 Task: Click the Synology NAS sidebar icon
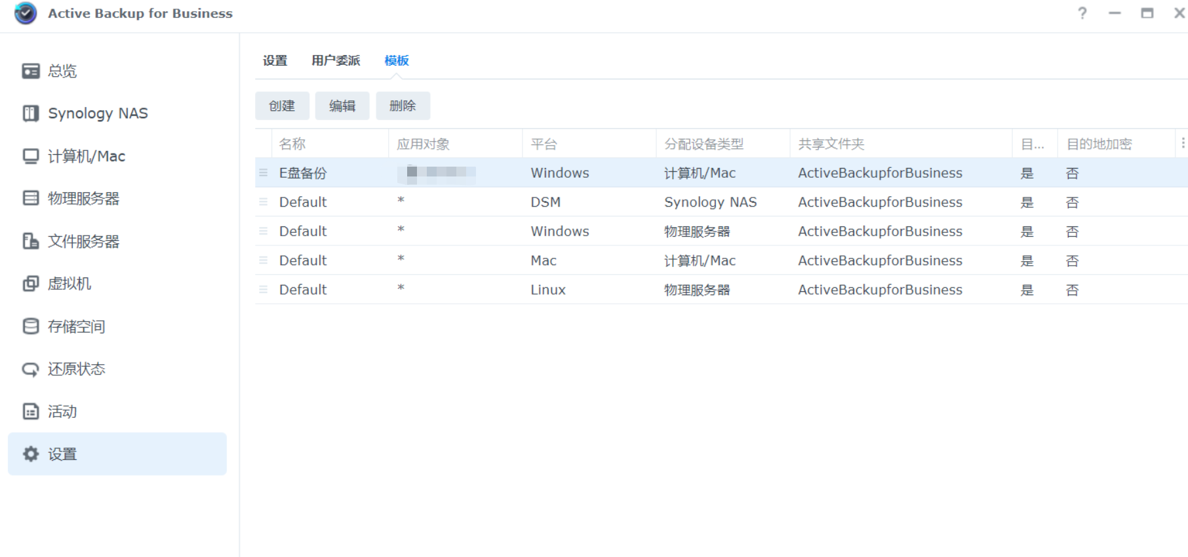pos(31,113)
